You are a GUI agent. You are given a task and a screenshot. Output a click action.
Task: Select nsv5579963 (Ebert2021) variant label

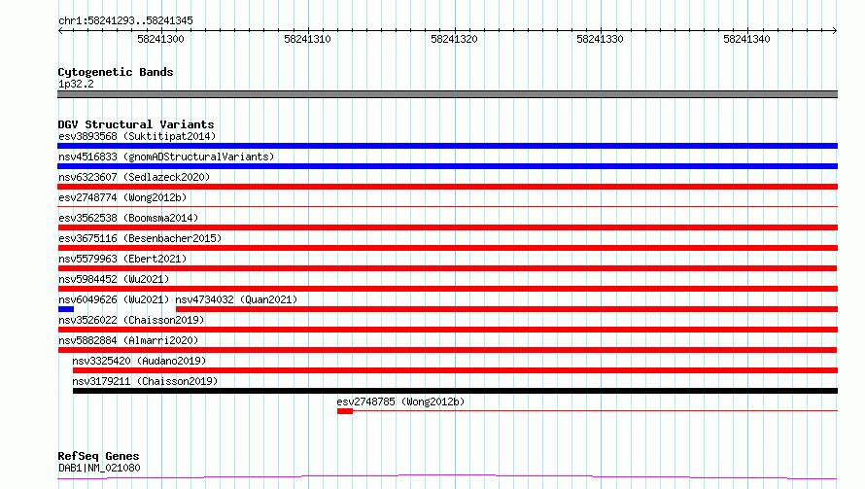coord(122,259)
